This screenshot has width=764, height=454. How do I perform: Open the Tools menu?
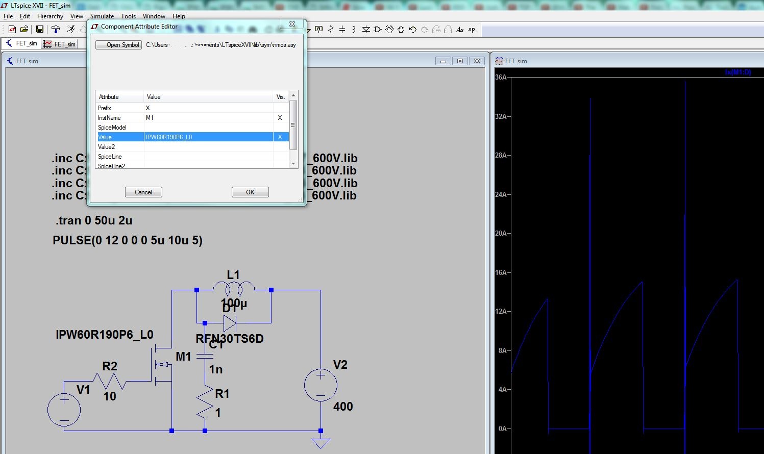[128, 16]
